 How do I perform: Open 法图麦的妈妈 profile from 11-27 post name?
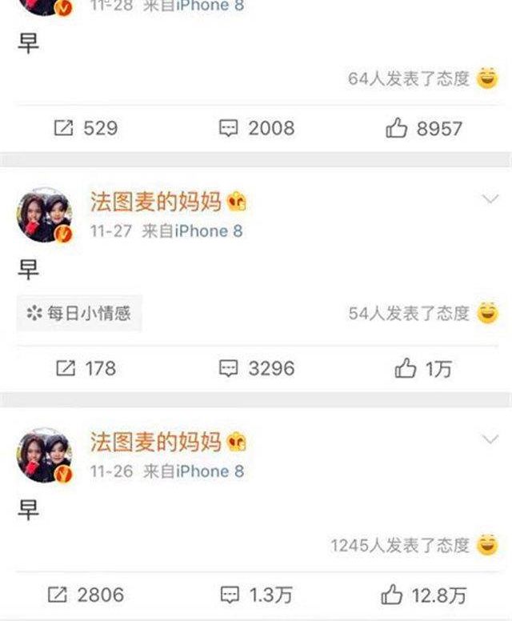tap(156, 202)
